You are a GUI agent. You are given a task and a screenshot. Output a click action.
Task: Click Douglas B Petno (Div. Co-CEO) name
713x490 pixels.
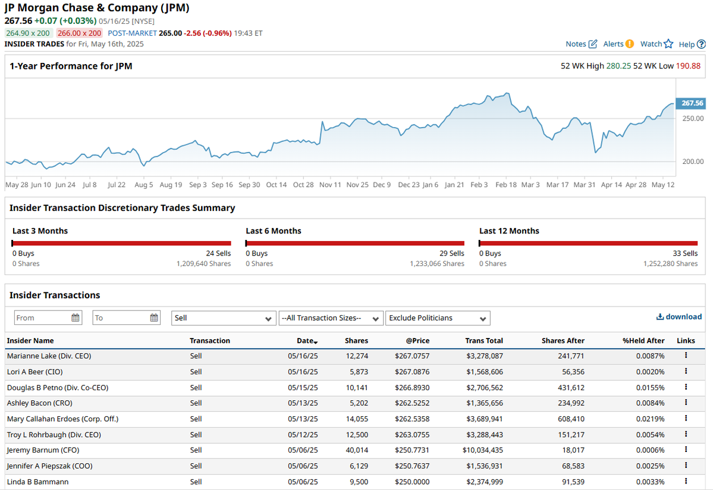pos(58,388)
